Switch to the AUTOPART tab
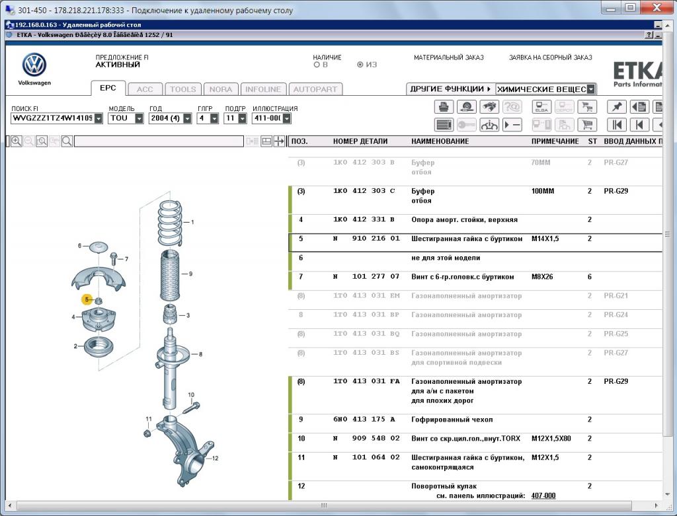Viewport: 677px width, 516px height. click(x=315, y=89)
